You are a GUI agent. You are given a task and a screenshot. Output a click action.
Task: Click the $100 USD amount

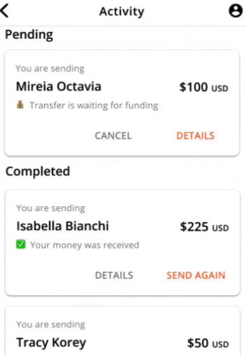[x=204, y=87]
